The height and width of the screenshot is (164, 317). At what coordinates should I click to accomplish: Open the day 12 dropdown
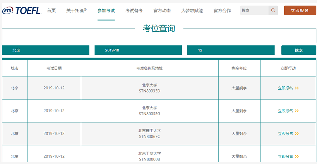tap(231, 50)
